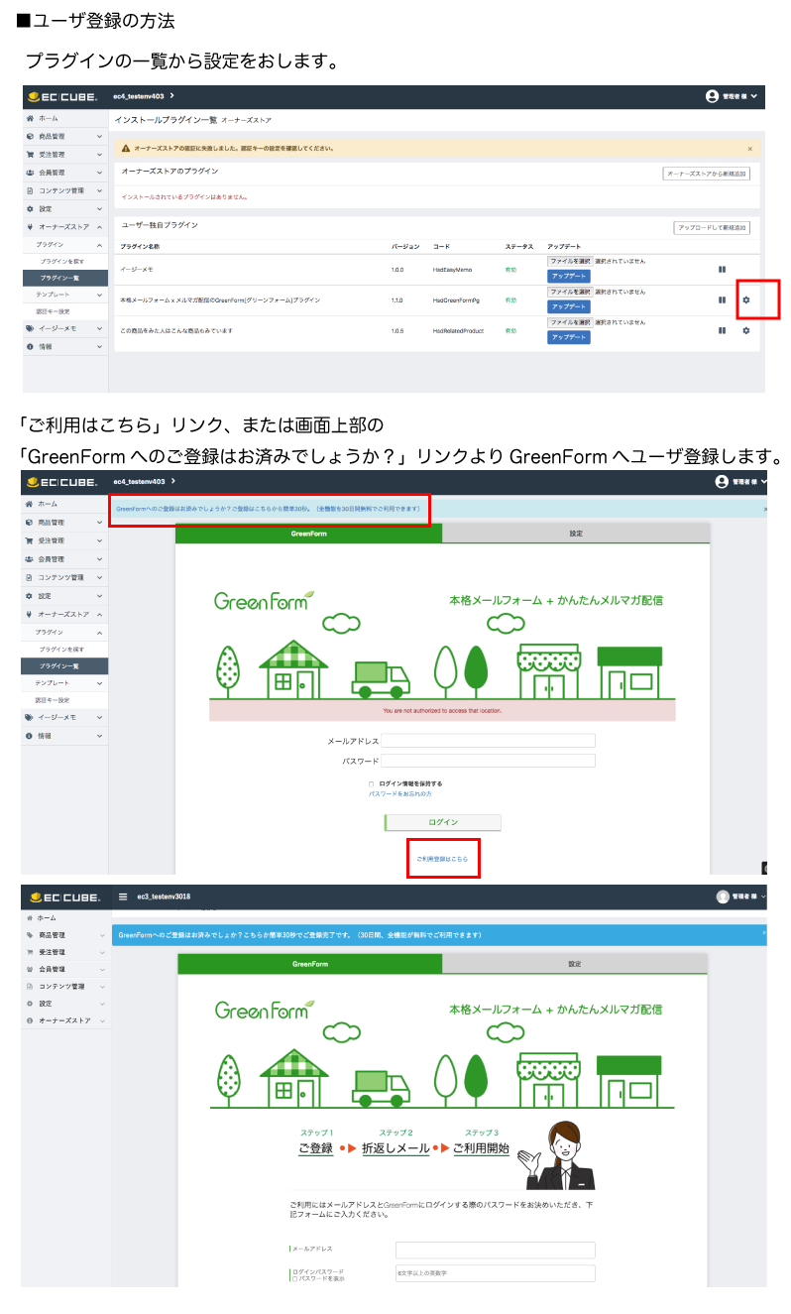
Task: Expand 設定 in the plugin list screenshot sidebar
Action: coord(64,209)
